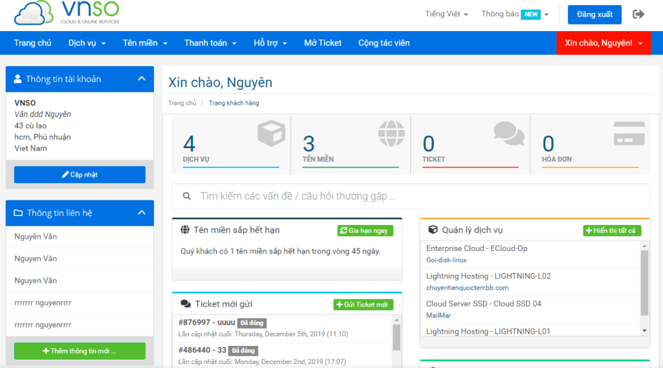Click the VNSO cloud logo
The image size is (663, 368).
tap(67, 13)
